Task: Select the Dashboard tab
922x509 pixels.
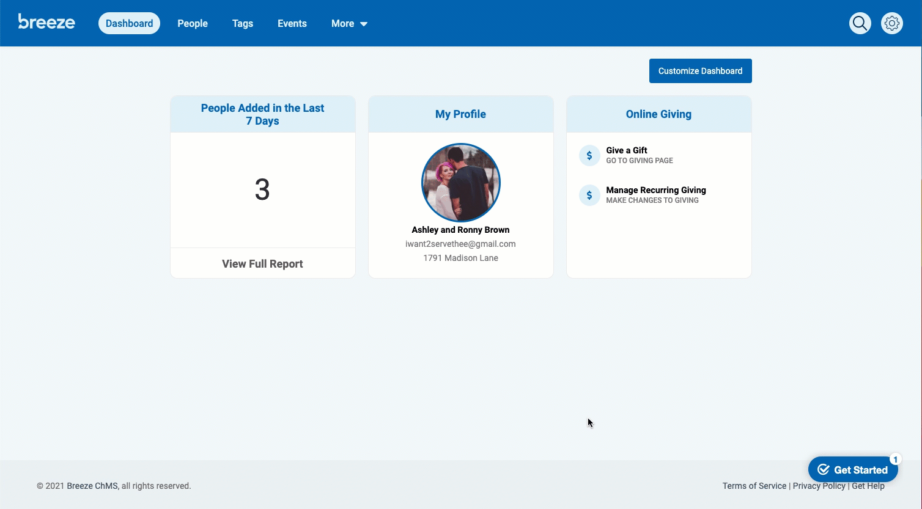Action: (129, 23)
